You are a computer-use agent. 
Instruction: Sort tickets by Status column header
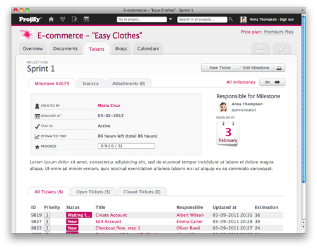(73, 207)
